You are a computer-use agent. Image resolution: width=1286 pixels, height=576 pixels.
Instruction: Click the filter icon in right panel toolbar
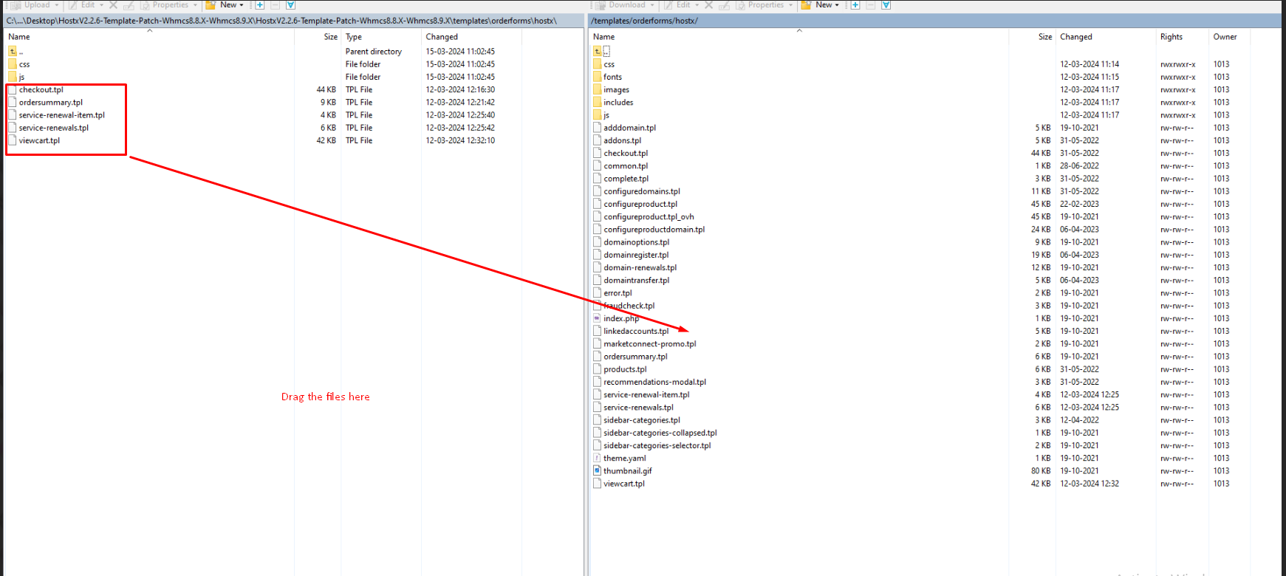point(886,5)
